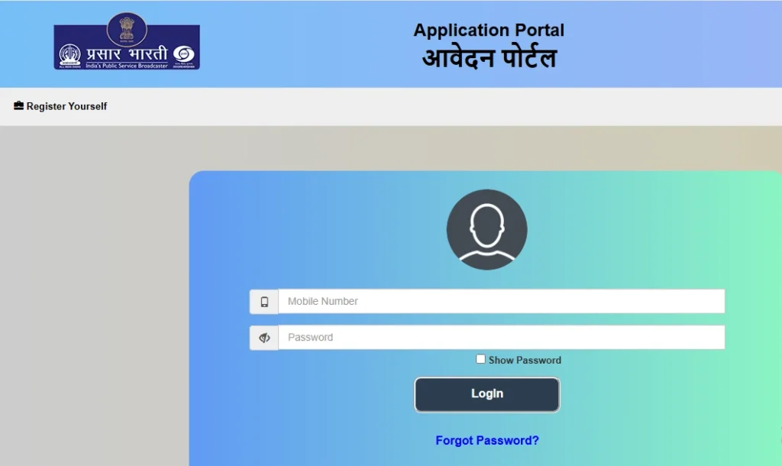The height and width of the screenshot is (466, 782).
Task: Click the Doordarshan swirl logo icon
Action: coord(183,54)
